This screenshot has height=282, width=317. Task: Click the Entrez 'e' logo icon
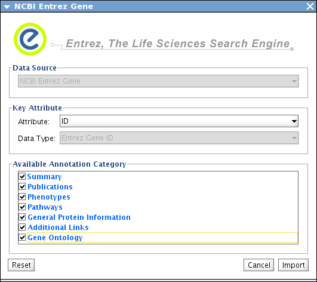click(x=30, y=39)
